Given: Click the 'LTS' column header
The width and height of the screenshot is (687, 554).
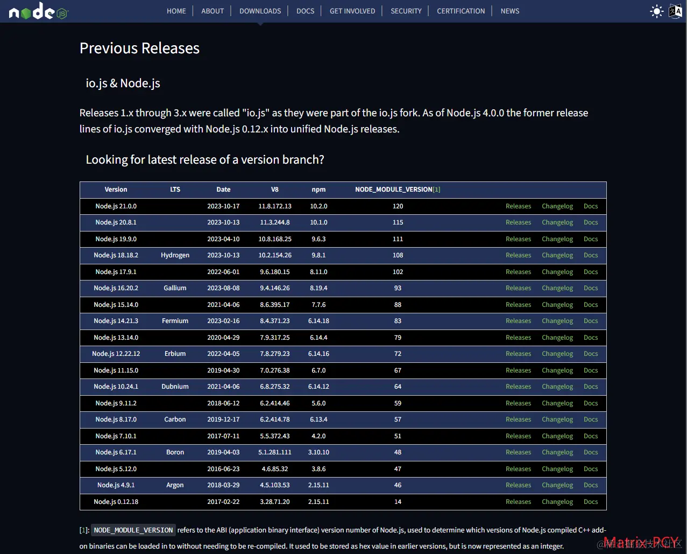Looking at the screenshot, I should point(175,190).
